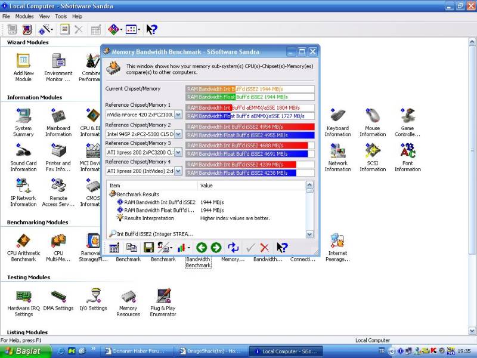Open the Help menu
Screen dimensions: 477x358
[77, 17]
